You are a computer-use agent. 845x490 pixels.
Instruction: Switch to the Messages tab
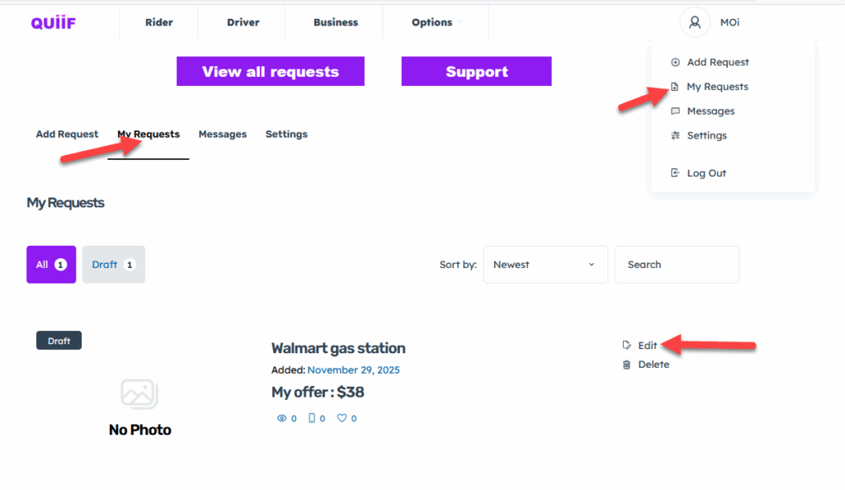[223, 134]
